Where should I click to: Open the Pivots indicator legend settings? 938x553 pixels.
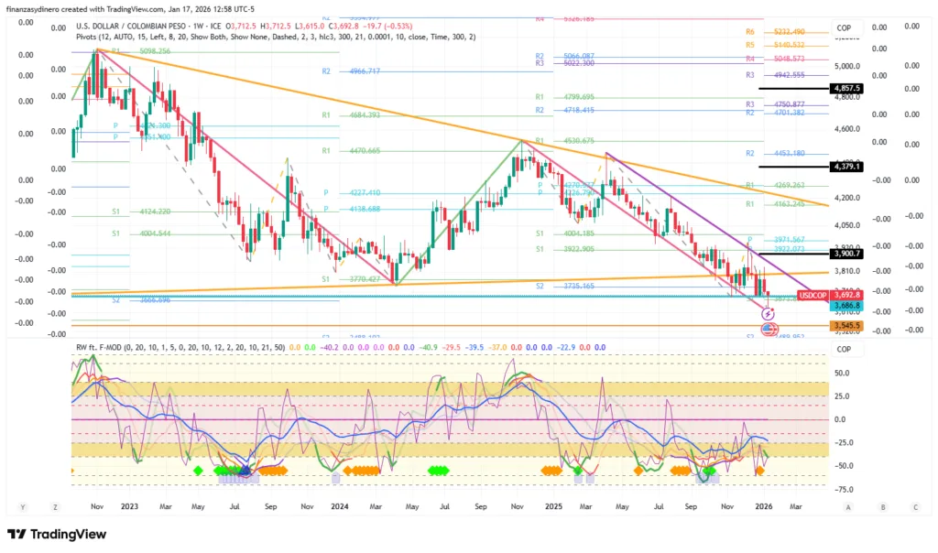click(275, 36)
